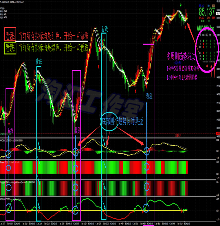Click the Created by credit under trend table
The image size is (220, 226).
point(209,62)
